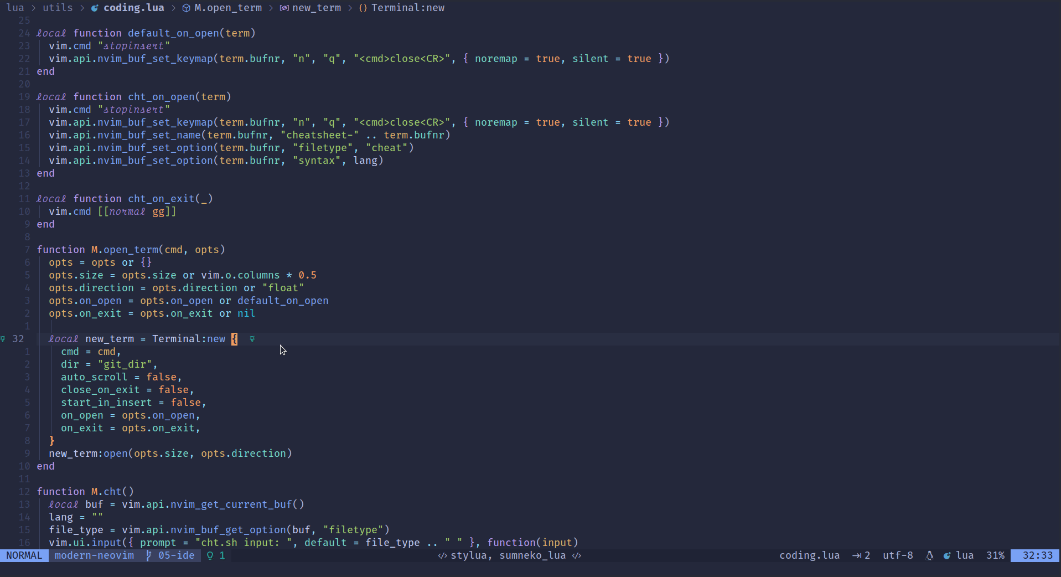Click the 31% scroll percentage indicator
This screenshot has width=1061, height=577.
[995, 555]
